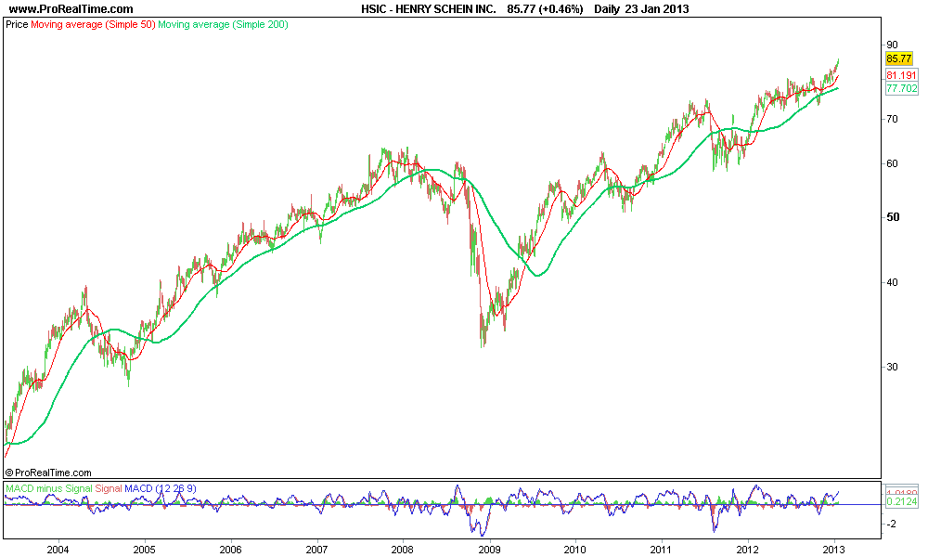Select the red Signal legend label
928x557 pixels.
click(109, 488)
